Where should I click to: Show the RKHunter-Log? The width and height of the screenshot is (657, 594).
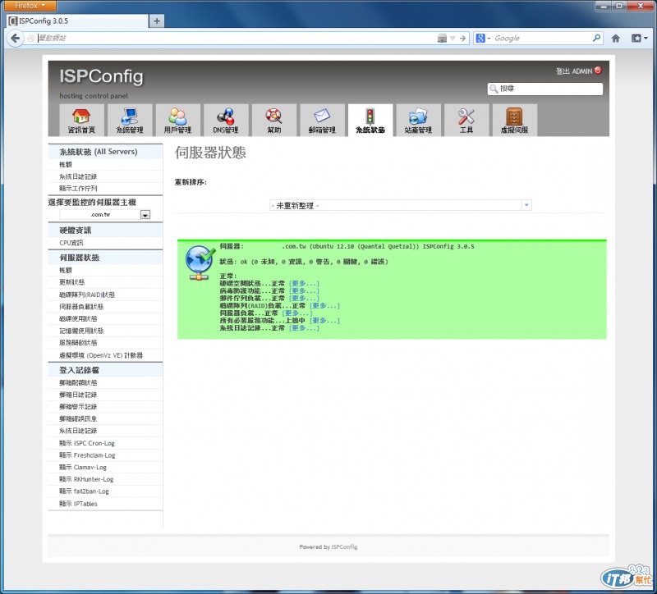point(86,479)
